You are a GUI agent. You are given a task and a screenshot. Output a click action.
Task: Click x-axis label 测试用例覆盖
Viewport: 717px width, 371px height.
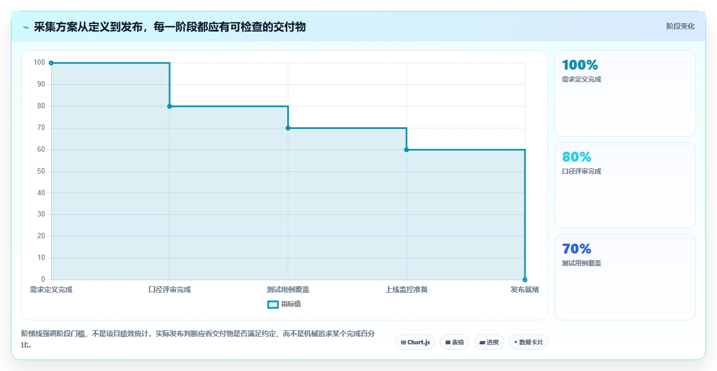coord(288,289)
